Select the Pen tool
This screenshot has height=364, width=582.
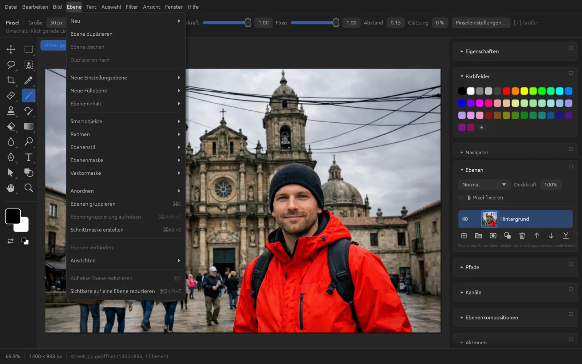coord(11,157)
